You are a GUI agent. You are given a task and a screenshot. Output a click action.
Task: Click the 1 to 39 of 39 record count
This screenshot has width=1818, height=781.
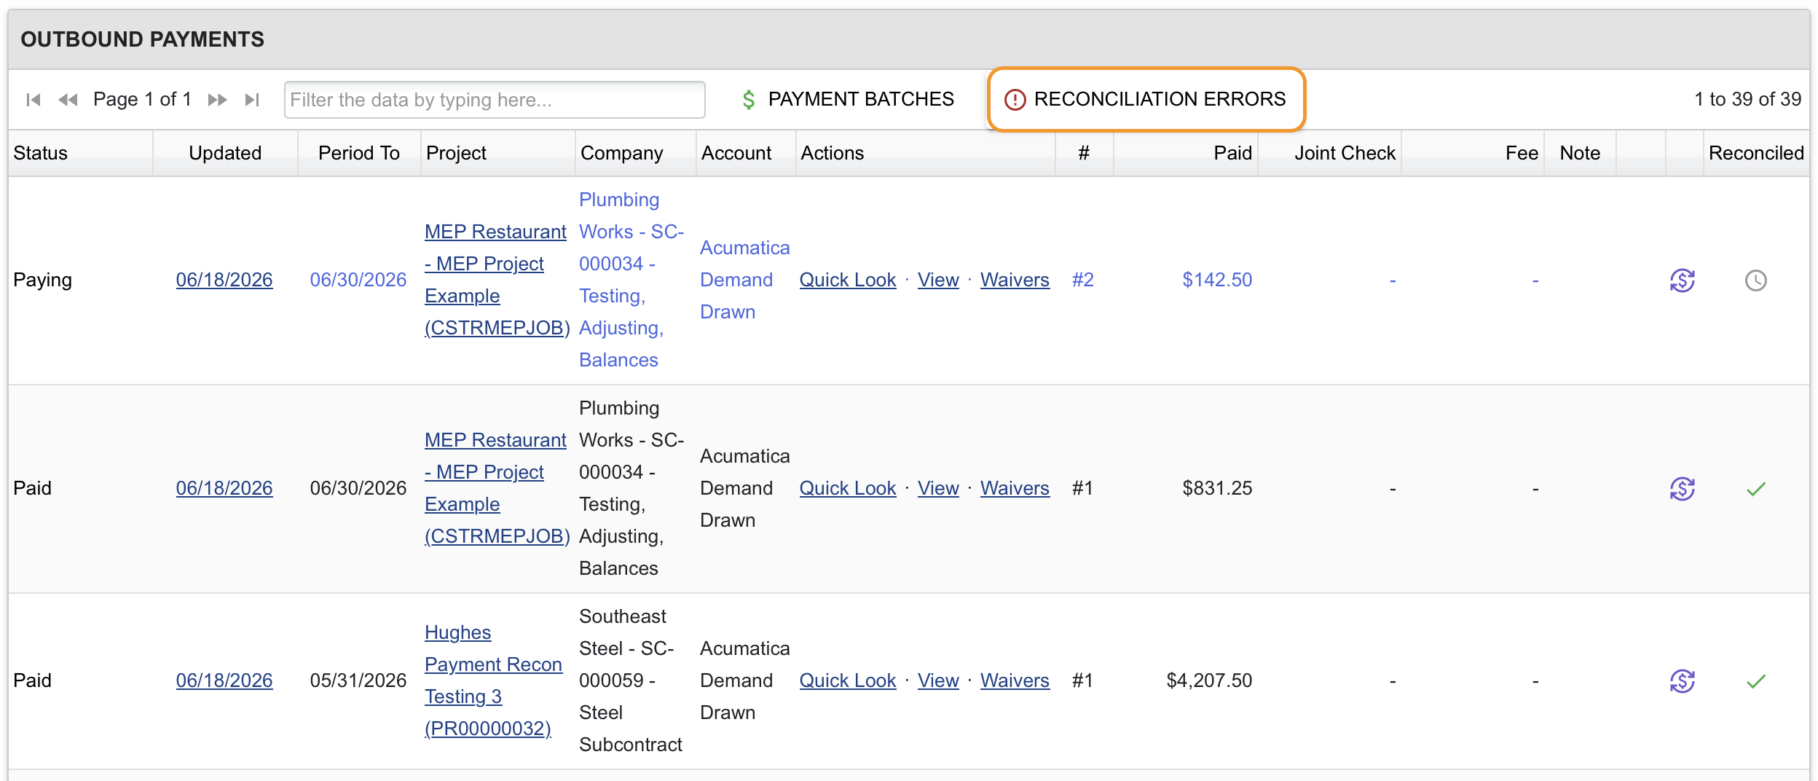[x=1747, y=99]
